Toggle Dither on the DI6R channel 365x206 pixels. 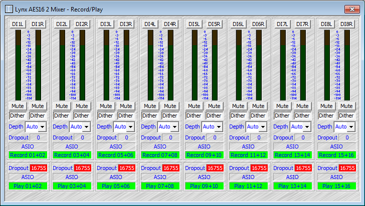258,115
